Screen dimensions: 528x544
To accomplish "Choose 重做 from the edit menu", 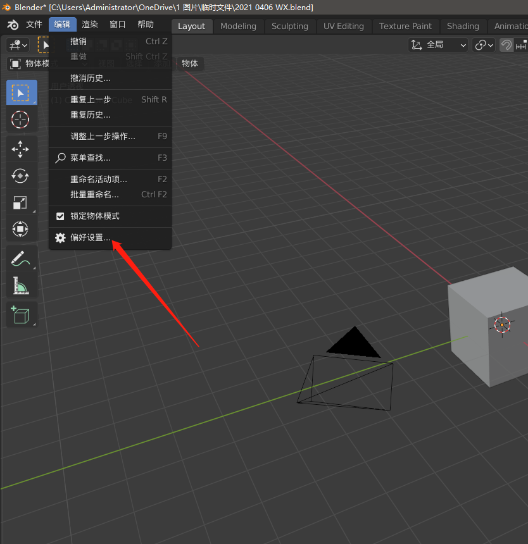I will click(110, 56).
